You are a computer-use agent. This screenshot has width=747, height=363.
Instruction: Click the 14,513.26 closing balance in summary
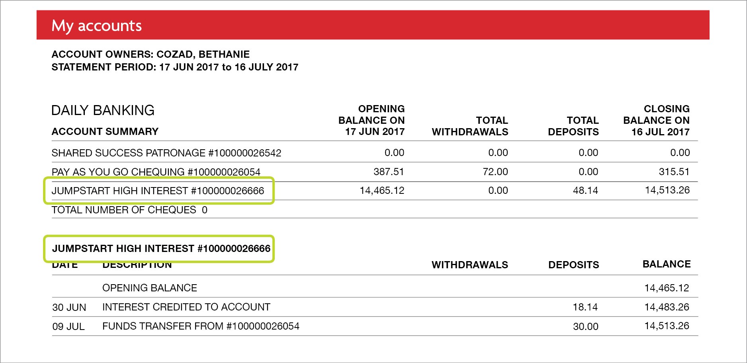tap(667, 190)
